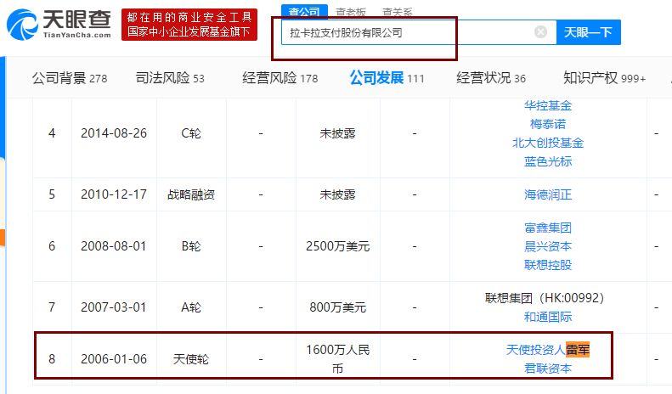Select the amount 800万美元
Screen dimensions: 672x394
338,307
